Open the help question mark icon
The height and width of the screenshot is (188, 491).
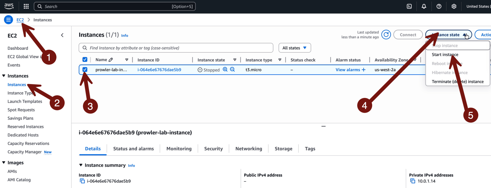pos(439,6)
